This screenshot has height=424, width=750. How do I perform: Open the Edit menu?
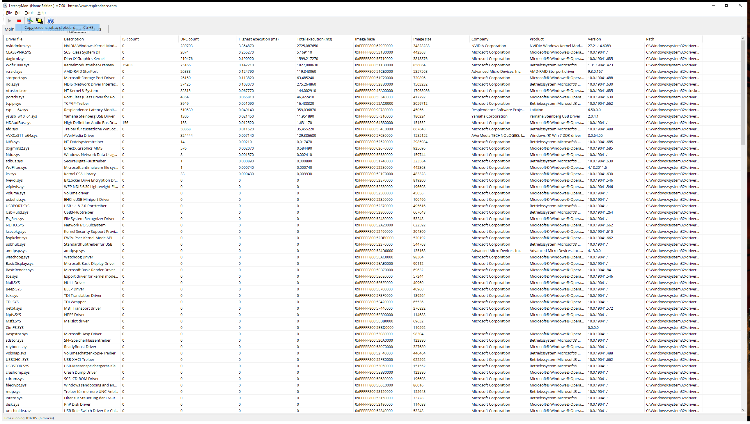pos(18,13)
